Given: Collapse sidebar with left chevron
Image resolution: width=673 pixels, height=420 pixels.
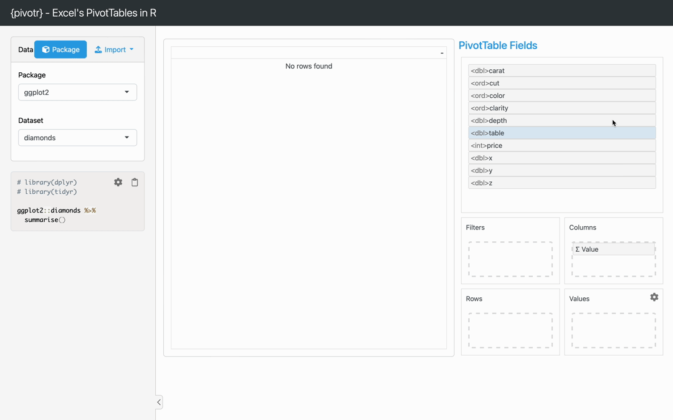Looking at the screenshot, I should point(159,402).
